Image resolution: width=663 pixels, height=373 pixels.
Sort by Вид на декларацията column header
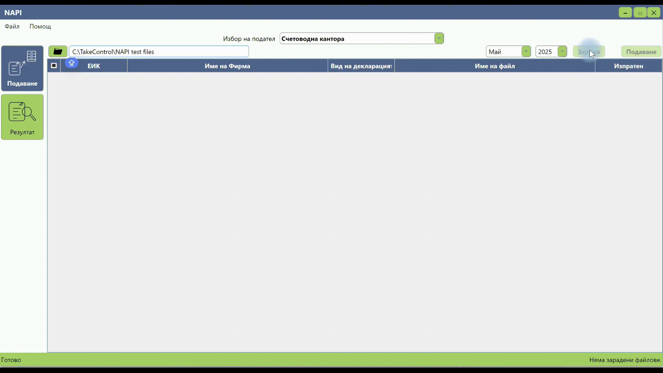click(361, 66)
